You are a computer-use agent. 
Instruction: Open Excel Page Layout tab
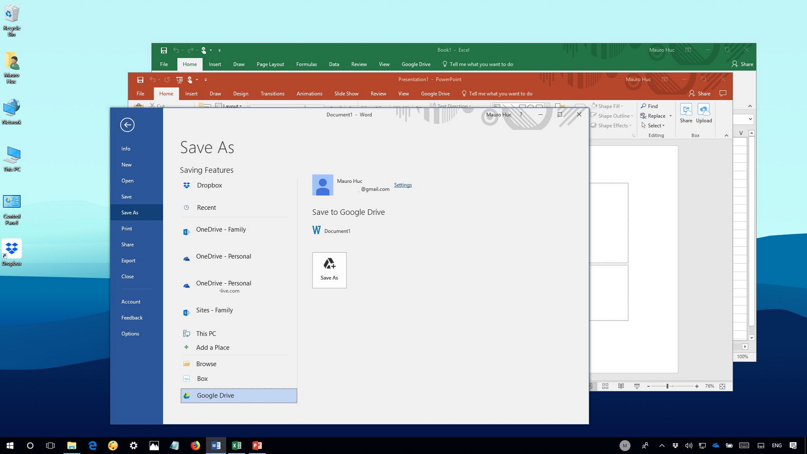(270, 64)
